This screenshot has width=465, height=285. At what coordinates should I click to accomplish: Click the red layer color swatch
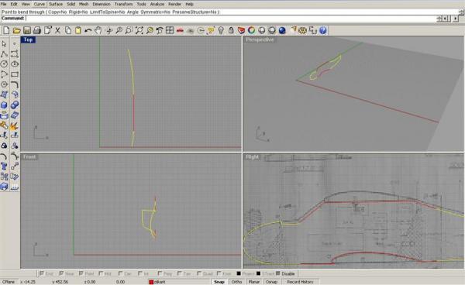click(151, 282)
